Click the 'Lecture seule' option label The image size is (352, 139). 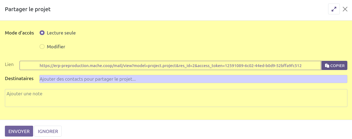click(x=61, y=33)
